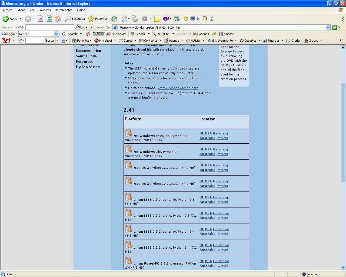This screenshot has height=277, width=346.
Task: Click Blender icon in Linux PowerPC row
Action: click(129, 261)
